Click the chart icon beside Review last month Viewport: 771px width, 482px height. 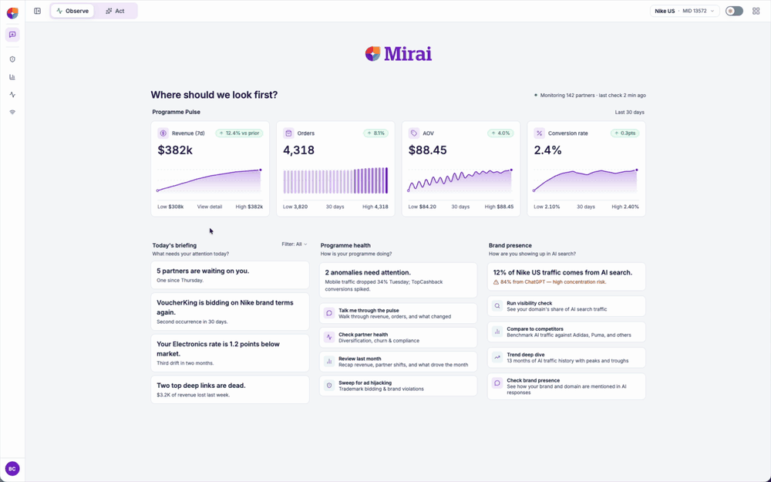(x=329, y=362)
